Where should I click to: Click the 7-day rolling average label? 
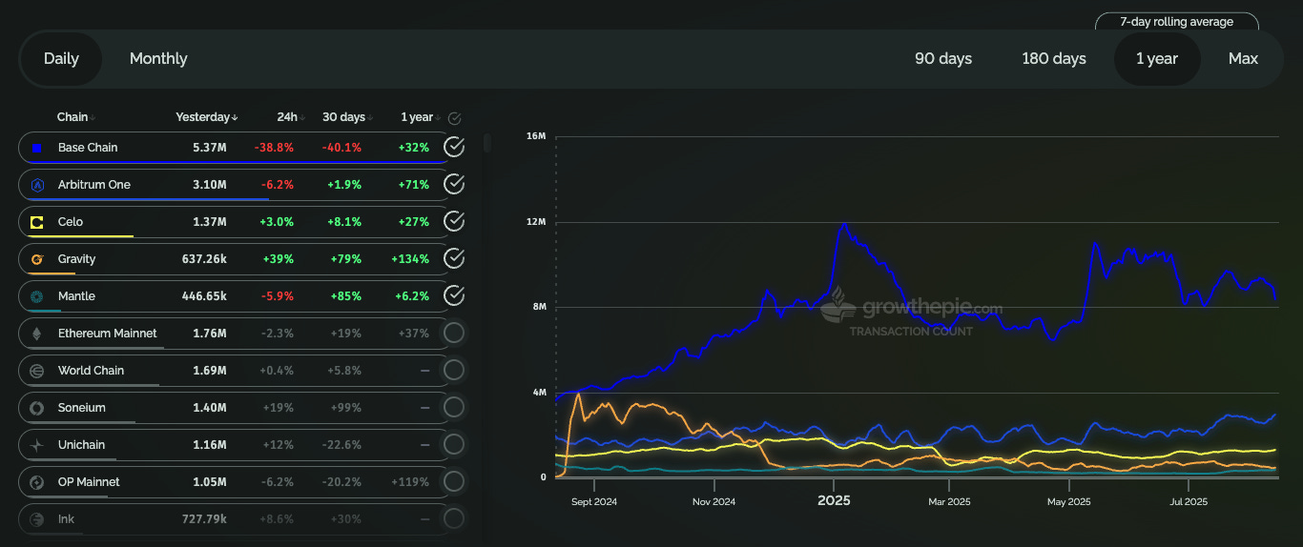click(1176, 22)
